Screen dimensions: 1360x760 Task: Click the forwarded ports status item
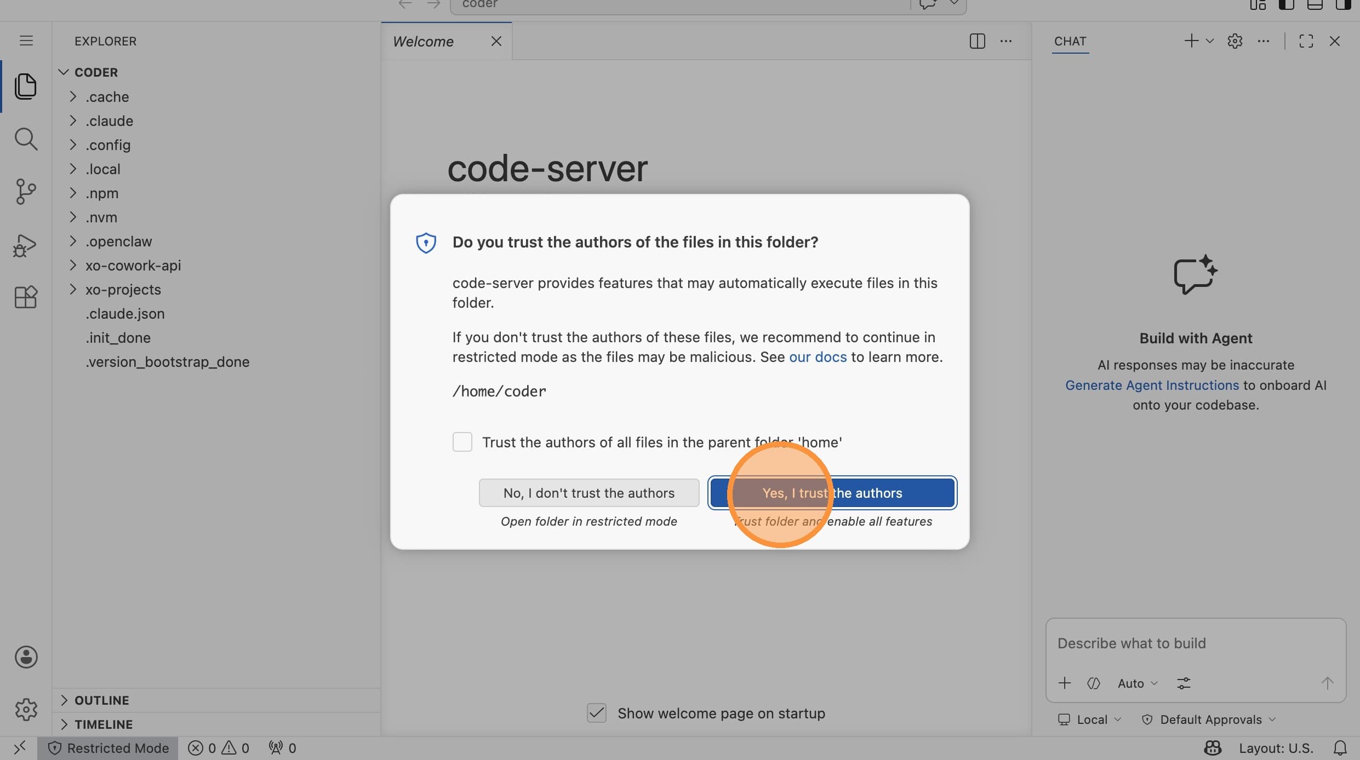282,748
